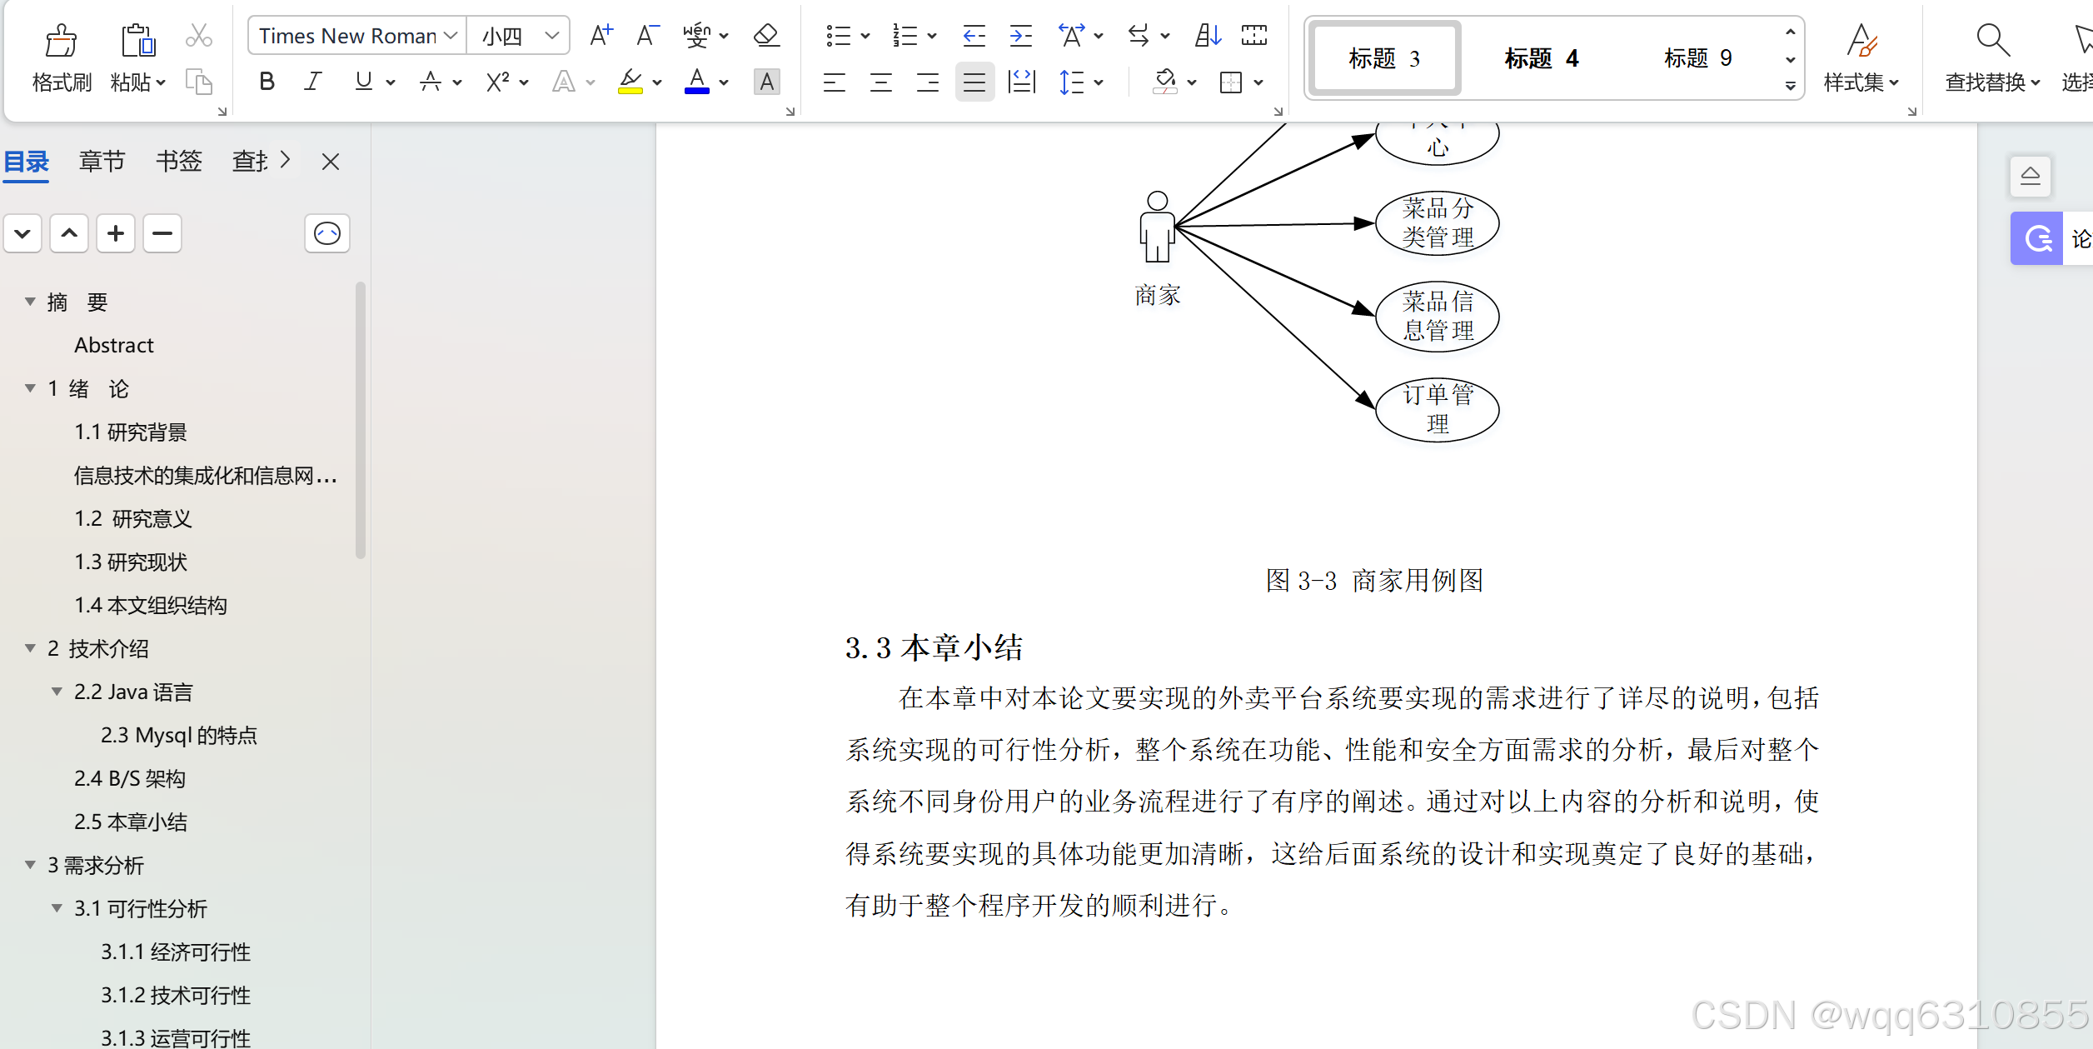This screenshot has width=2093, height=1049.
Task: Collapse the 3.1 可行性分析 outline node
Action: [57, 908]
